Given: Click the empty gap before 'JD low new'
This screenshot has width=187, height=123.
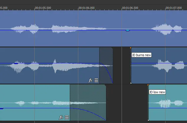Looking at the screenshot, I should click(127, 103).
